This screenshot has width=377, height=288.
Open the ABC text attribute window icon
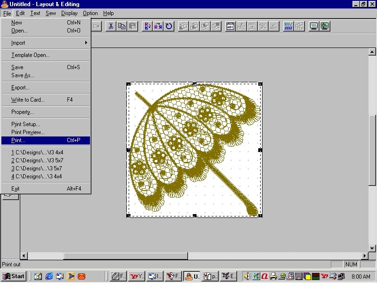coord(230,26)
